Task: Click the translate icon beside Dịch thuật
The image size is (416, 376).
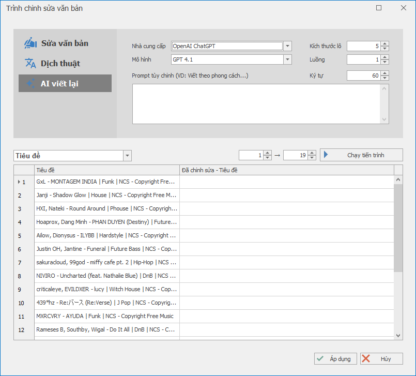Action: (30, 63)
